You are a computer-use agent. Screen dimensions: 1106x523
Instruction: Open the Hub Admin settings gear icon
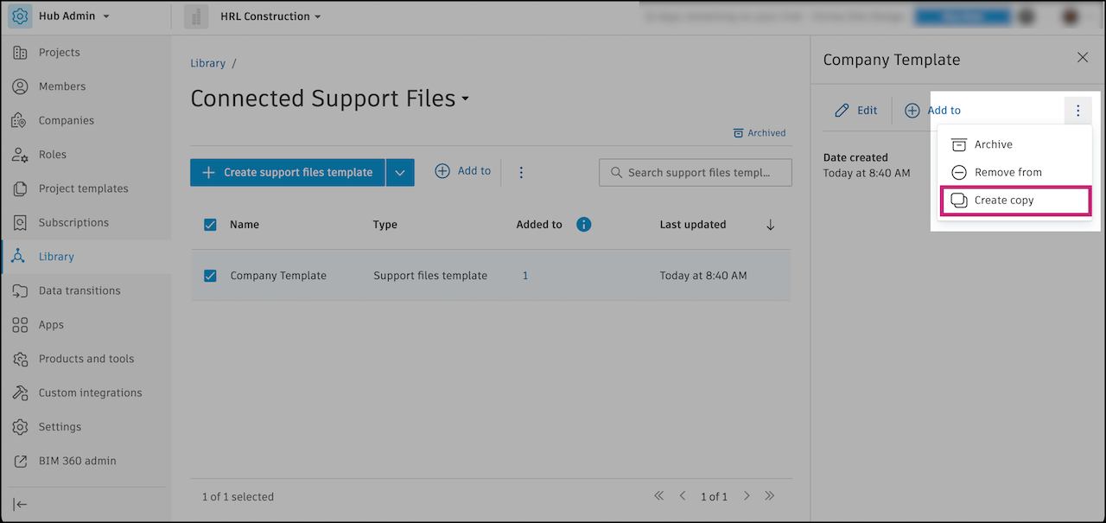tap(19, 16)
